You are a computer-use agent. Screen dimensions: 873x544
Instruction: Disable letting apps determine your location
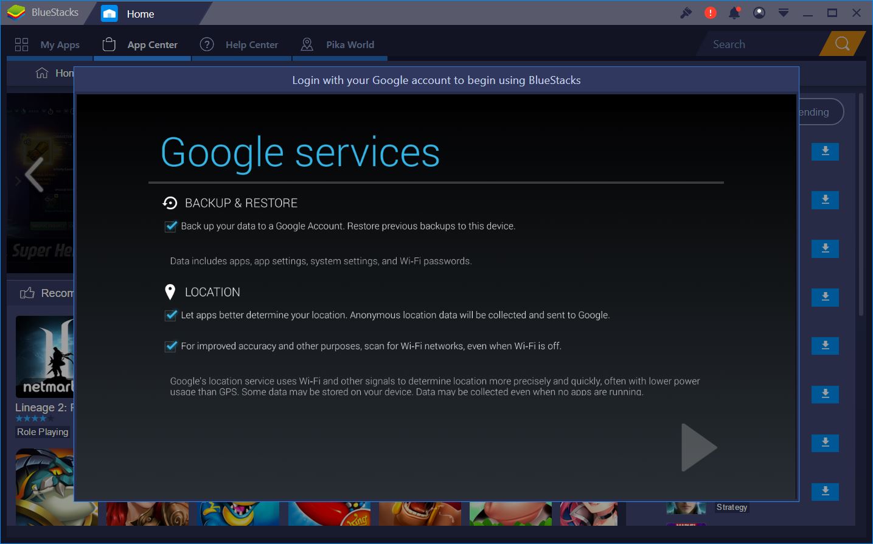tap(171, 315)
